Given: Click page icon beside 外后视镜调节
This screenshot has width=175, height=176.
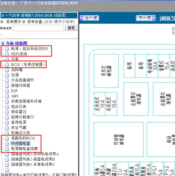Looking at the screenshot, I should (7, 80).
